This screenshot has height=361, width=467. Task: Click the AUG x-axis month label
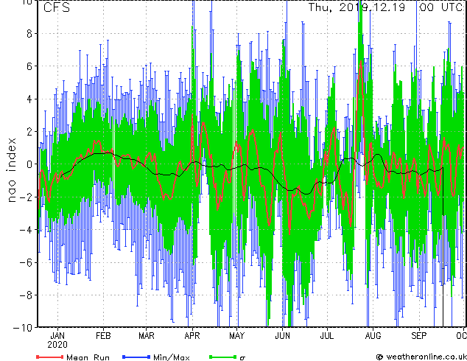click(x=373, y=336)
